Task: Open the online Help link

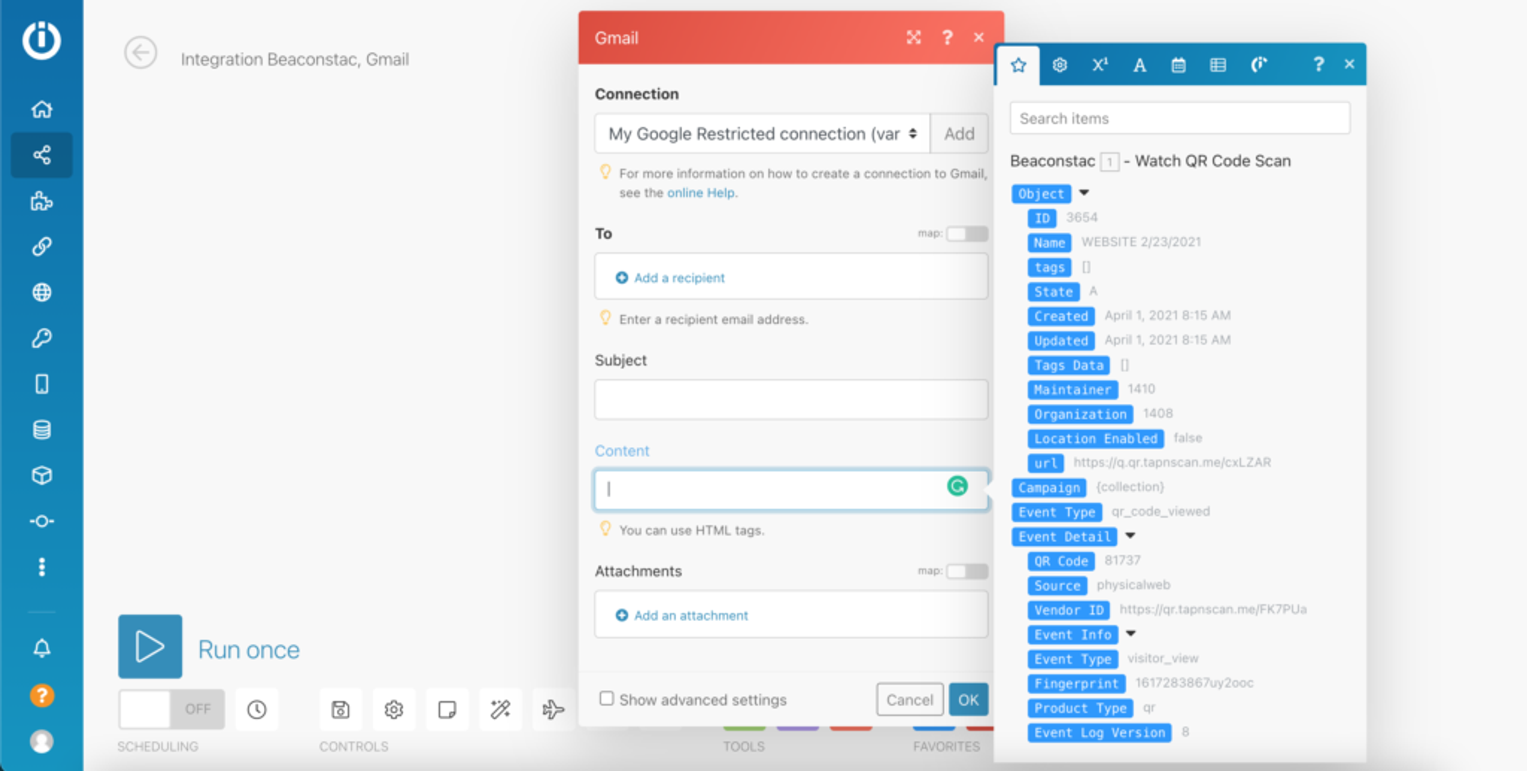Action: pos(701,193)
